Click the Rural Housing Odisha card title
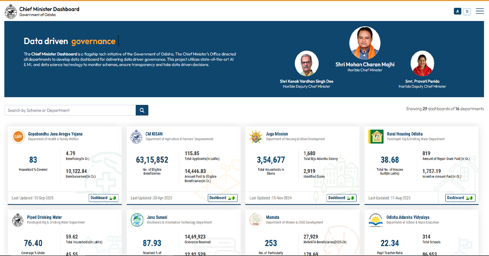Viewport: 489px width, 256px height. [405, 134]
